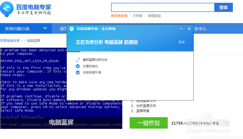This screenshot has height=139, width=243.
Task: Open the 断网急救箱 link
Action: coord(119,16)
